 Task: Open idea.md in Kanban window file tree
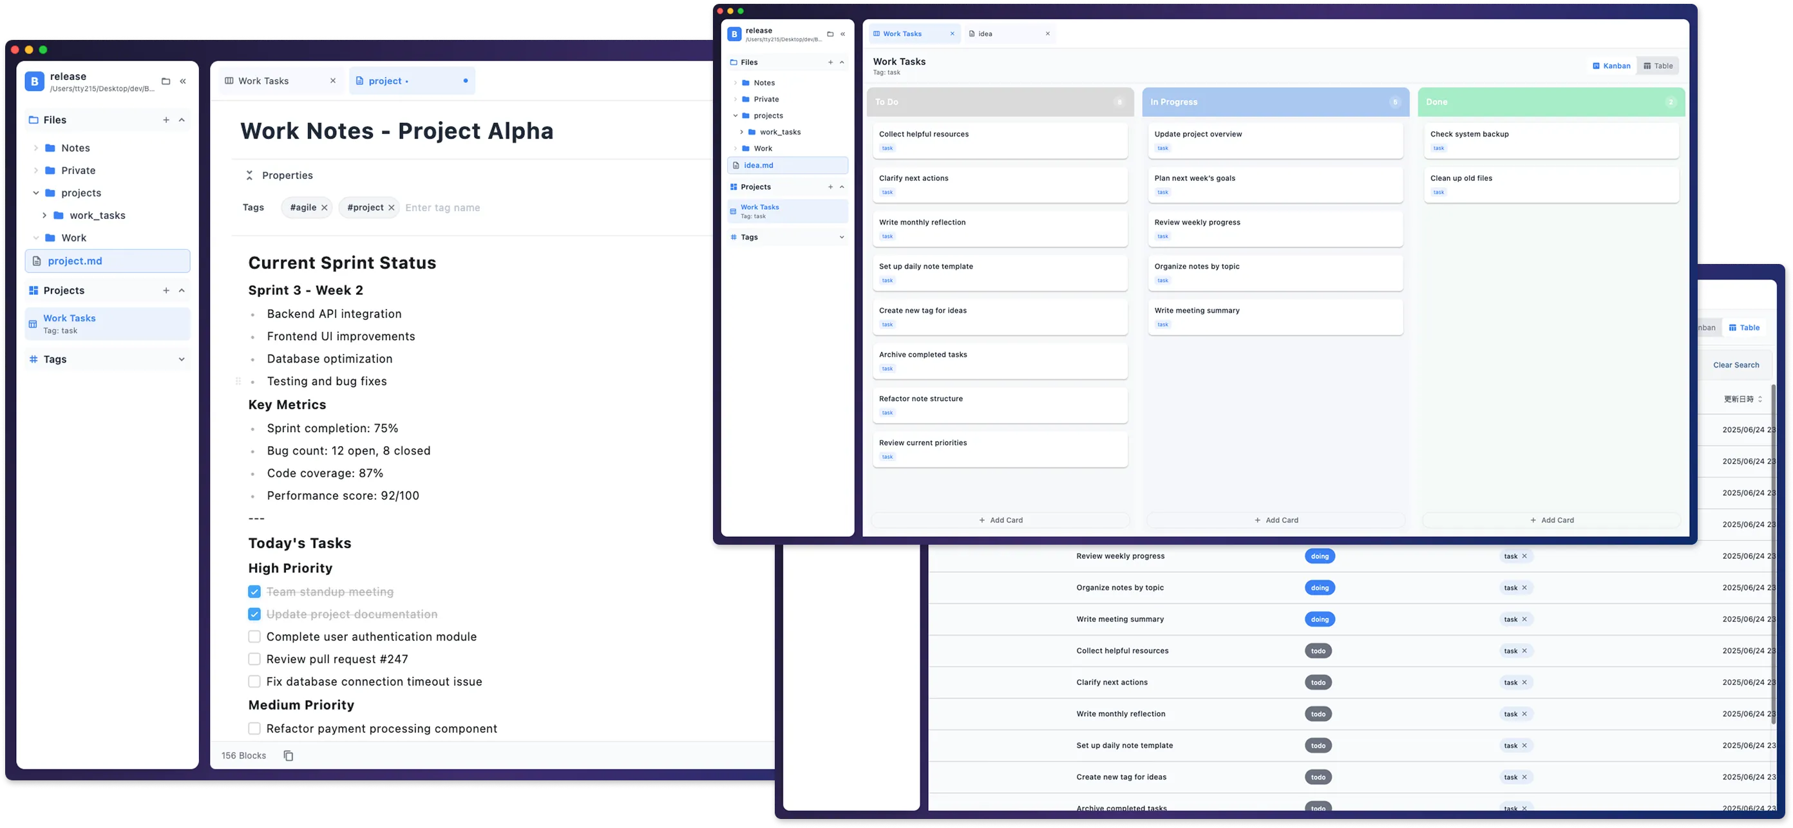click(787, 165)
